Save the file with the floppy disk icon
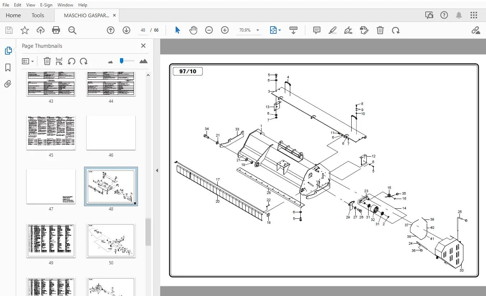 (9, 30)
